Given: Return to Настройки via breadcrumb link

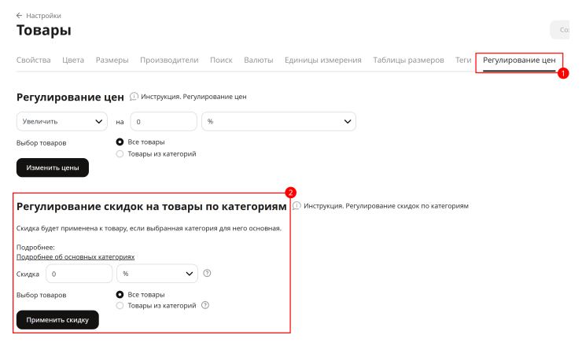Looking at the screenshot, I should [x=43, y=16].
